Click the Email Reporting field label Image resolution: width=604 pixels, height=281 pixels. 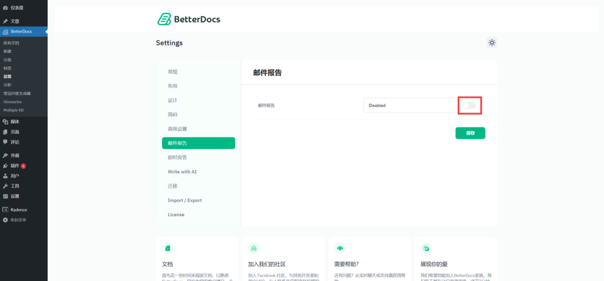coord(267,105)
